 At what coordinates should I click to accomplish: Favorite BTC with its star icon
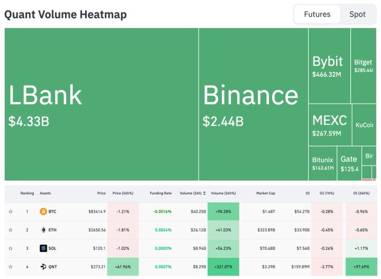(11, 212)
